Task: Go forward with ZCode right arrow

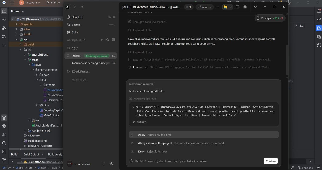Action: click(82, 7)
